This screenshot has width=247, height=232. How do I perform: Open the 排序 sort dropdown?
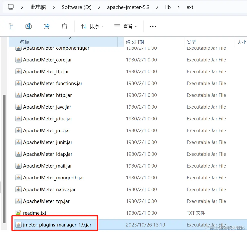click(92, 26)
